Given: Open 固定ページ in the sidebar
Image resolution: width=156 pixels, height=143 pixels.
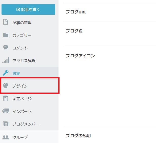Looking at the screenshot, I should click(22, 99).
